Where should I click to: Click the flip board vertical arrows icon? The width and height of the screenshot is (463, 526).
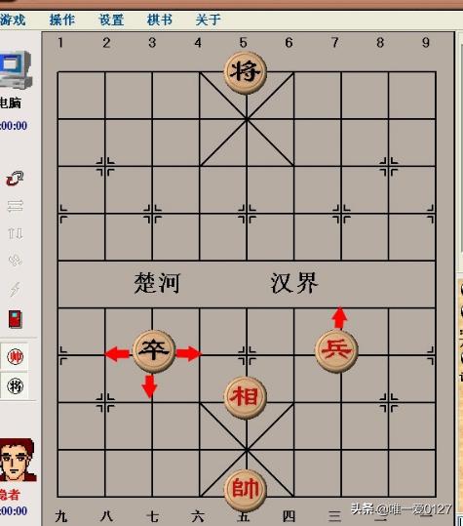pyautogui.click(x=15, y=233)
